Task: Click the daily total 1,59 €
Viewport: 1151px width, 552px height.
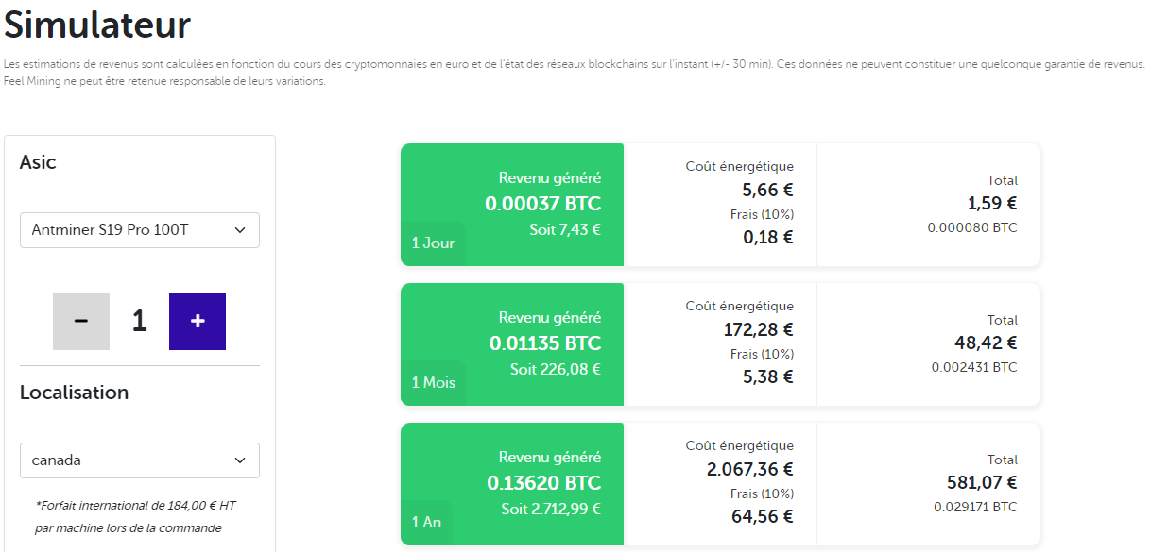Action: pos(991,203)
